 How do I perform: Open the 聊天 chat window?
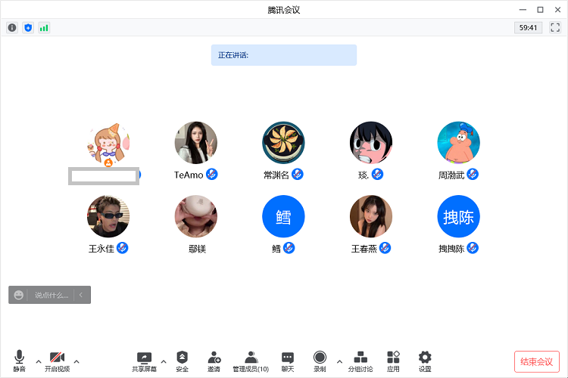[x=288, y=361]
